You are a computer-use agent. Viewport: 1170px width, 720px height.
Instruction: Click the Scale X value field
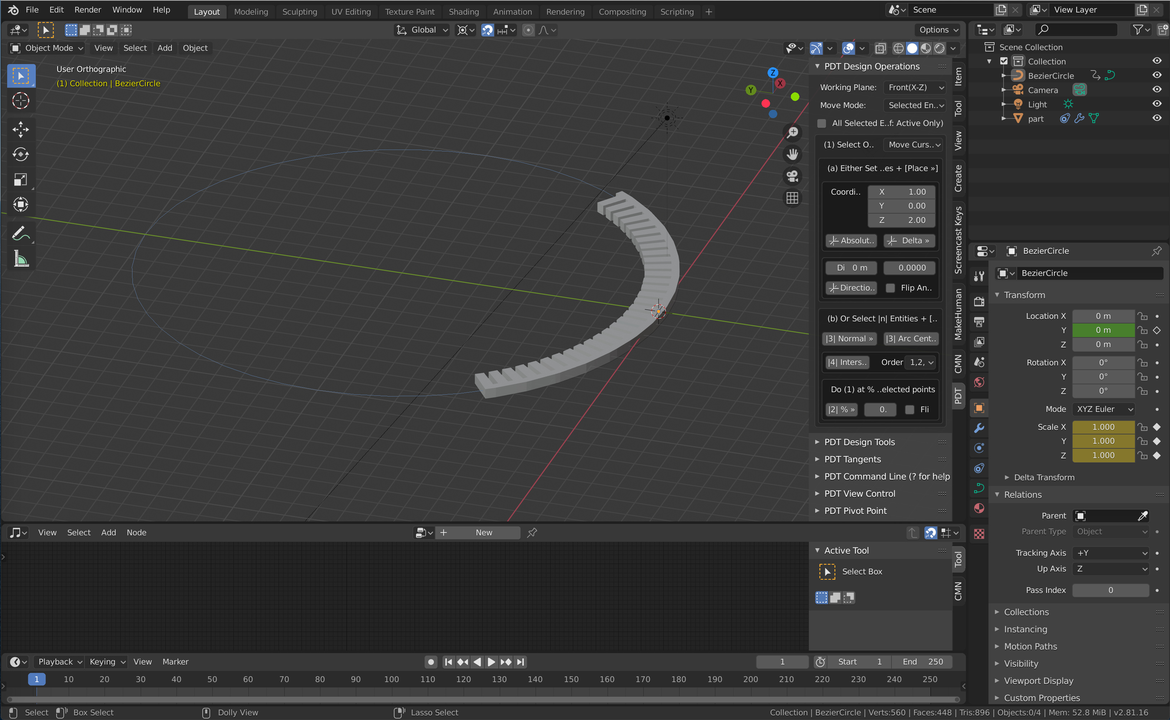click(x=1103, y=427)
